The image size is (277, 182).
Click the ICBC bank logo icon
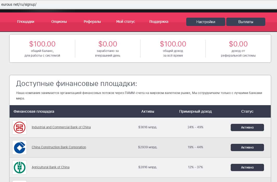20,127
